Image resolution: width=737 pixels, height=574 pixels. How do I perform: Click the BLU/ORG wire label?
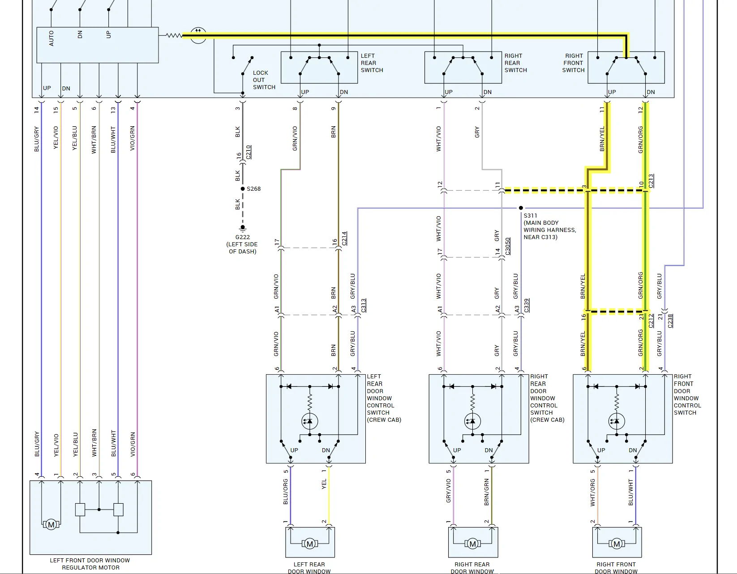click(x=286, y=492)
